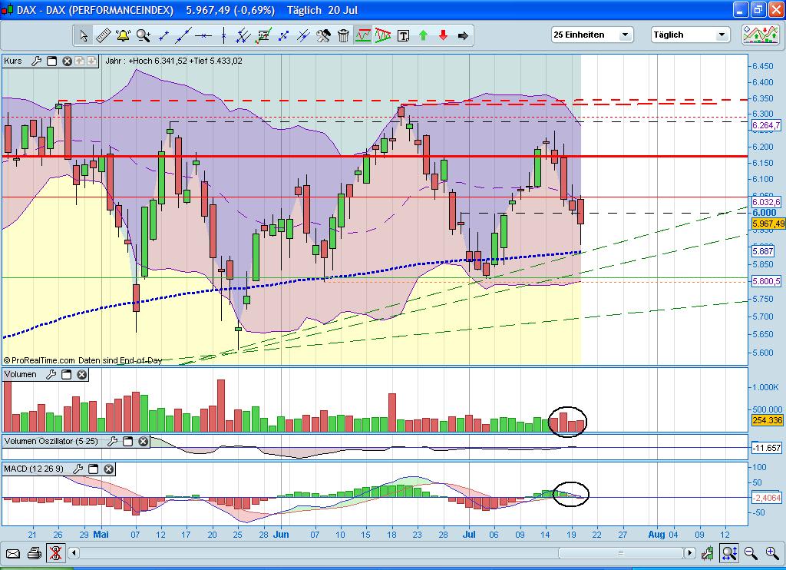Click the right arrow of horizontal scrollbar
Screen dimensions: 786x570
point(690,553)
